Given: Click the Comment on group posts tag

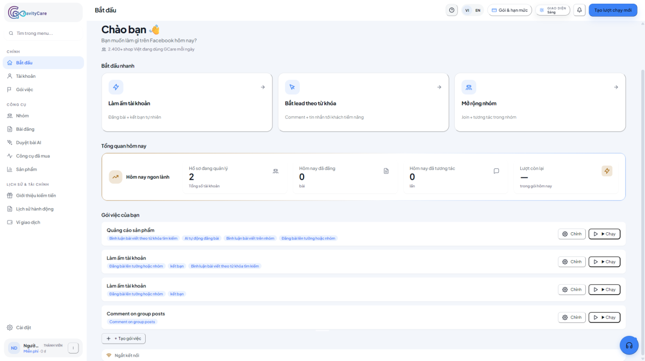Looking at the screenshot, I should point(132,322).
